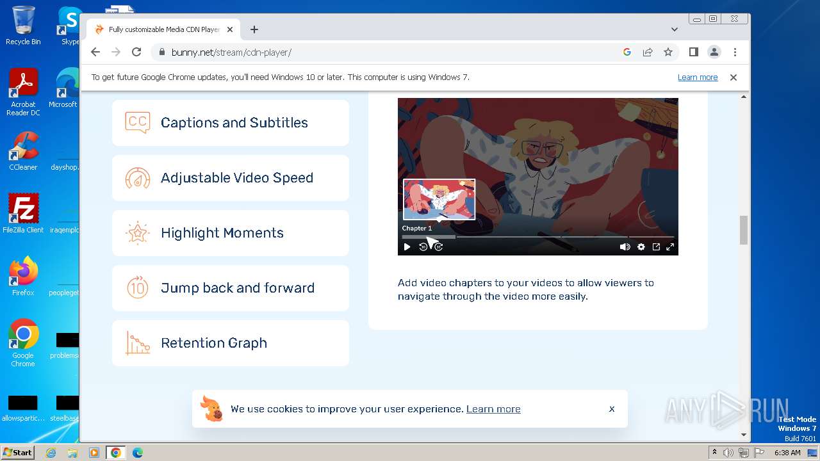The width and height of the screenshot is (820, 461).
Task: Click the Chapter 1 preview thumbnail
Action: 439,200
